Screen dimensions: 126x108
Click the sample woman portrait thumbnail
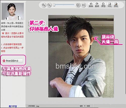click(13, 11)
